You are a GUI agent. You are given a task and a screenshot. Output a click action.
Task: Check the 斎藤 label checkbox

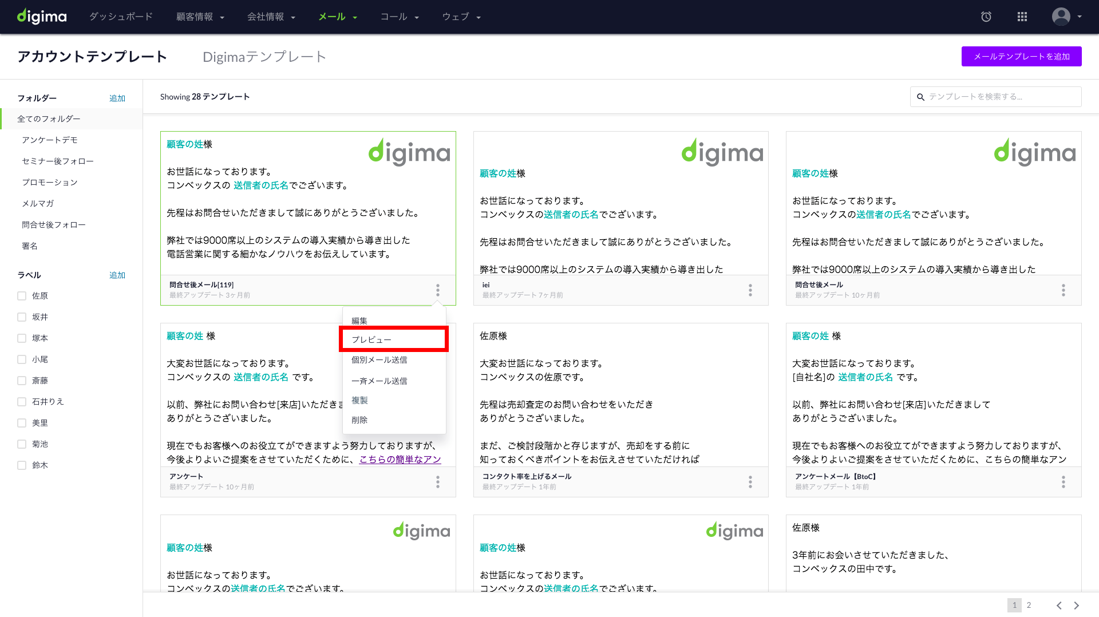22,381
